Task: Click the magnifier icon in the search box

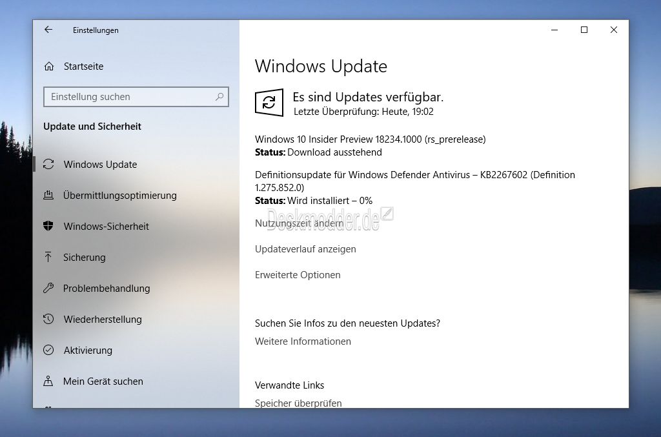Action: pyautogui.click(x=219, y=97)
